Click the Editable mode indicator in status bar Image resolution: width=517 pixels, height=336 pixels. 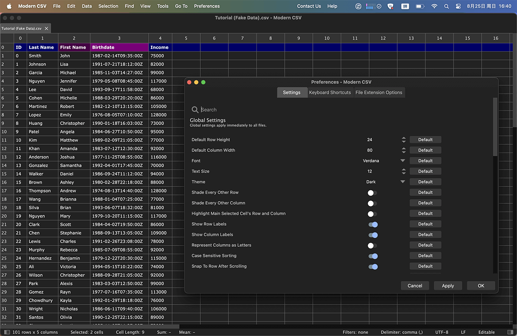click(486, 333)
